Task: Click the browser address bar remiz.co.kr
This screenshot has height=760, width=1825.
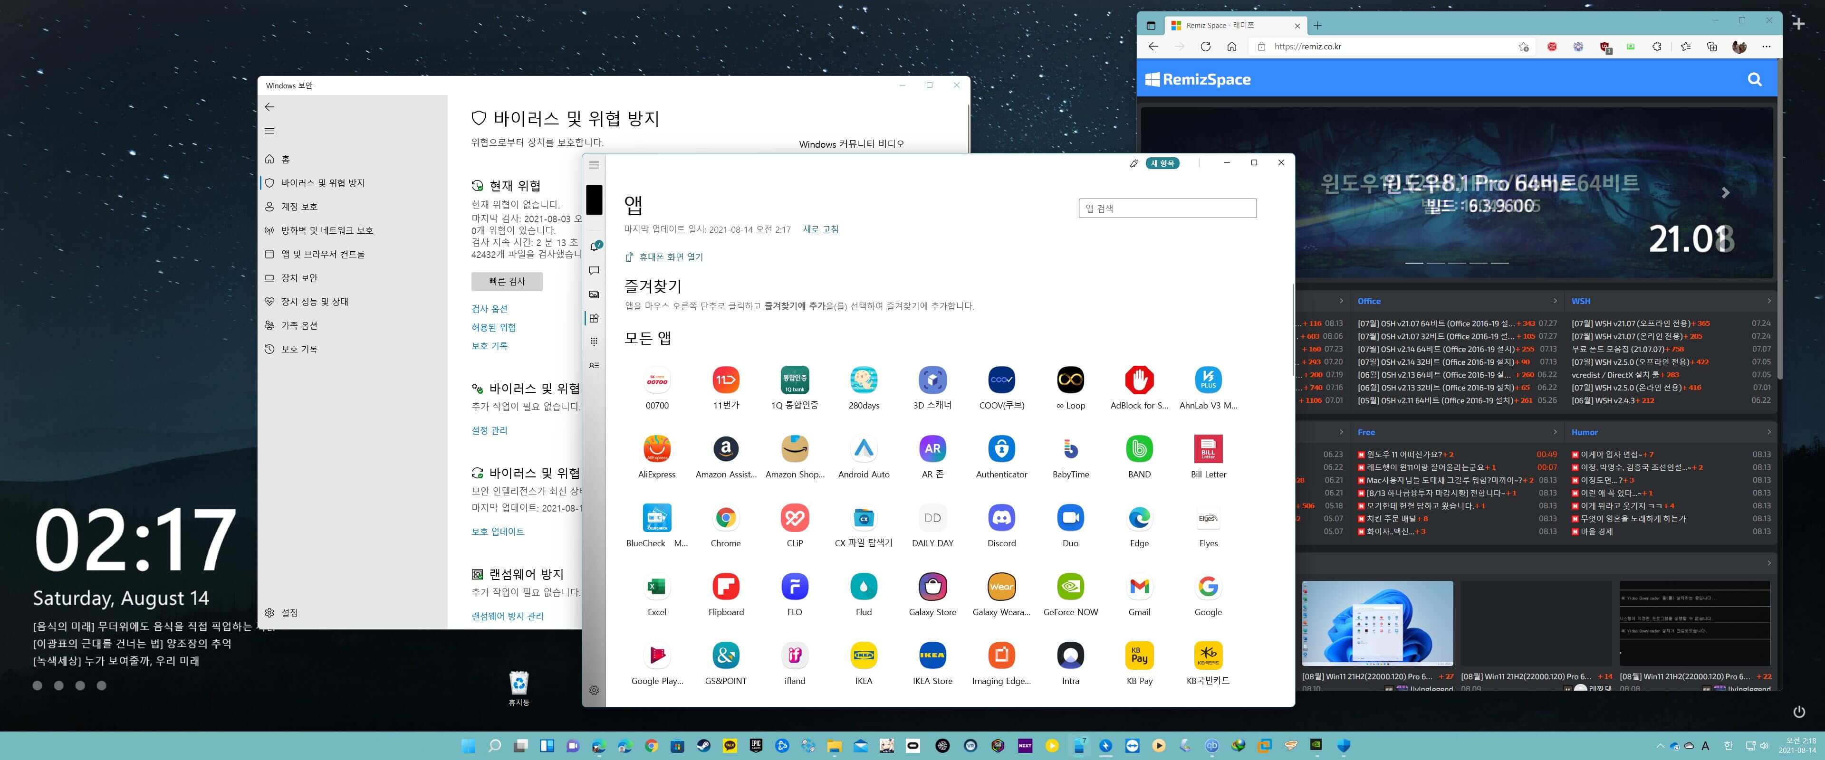Action: (1382, 47)
